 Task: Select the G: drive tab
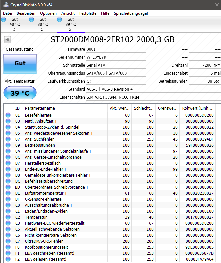pyautogui.click(x=71, y=24)
